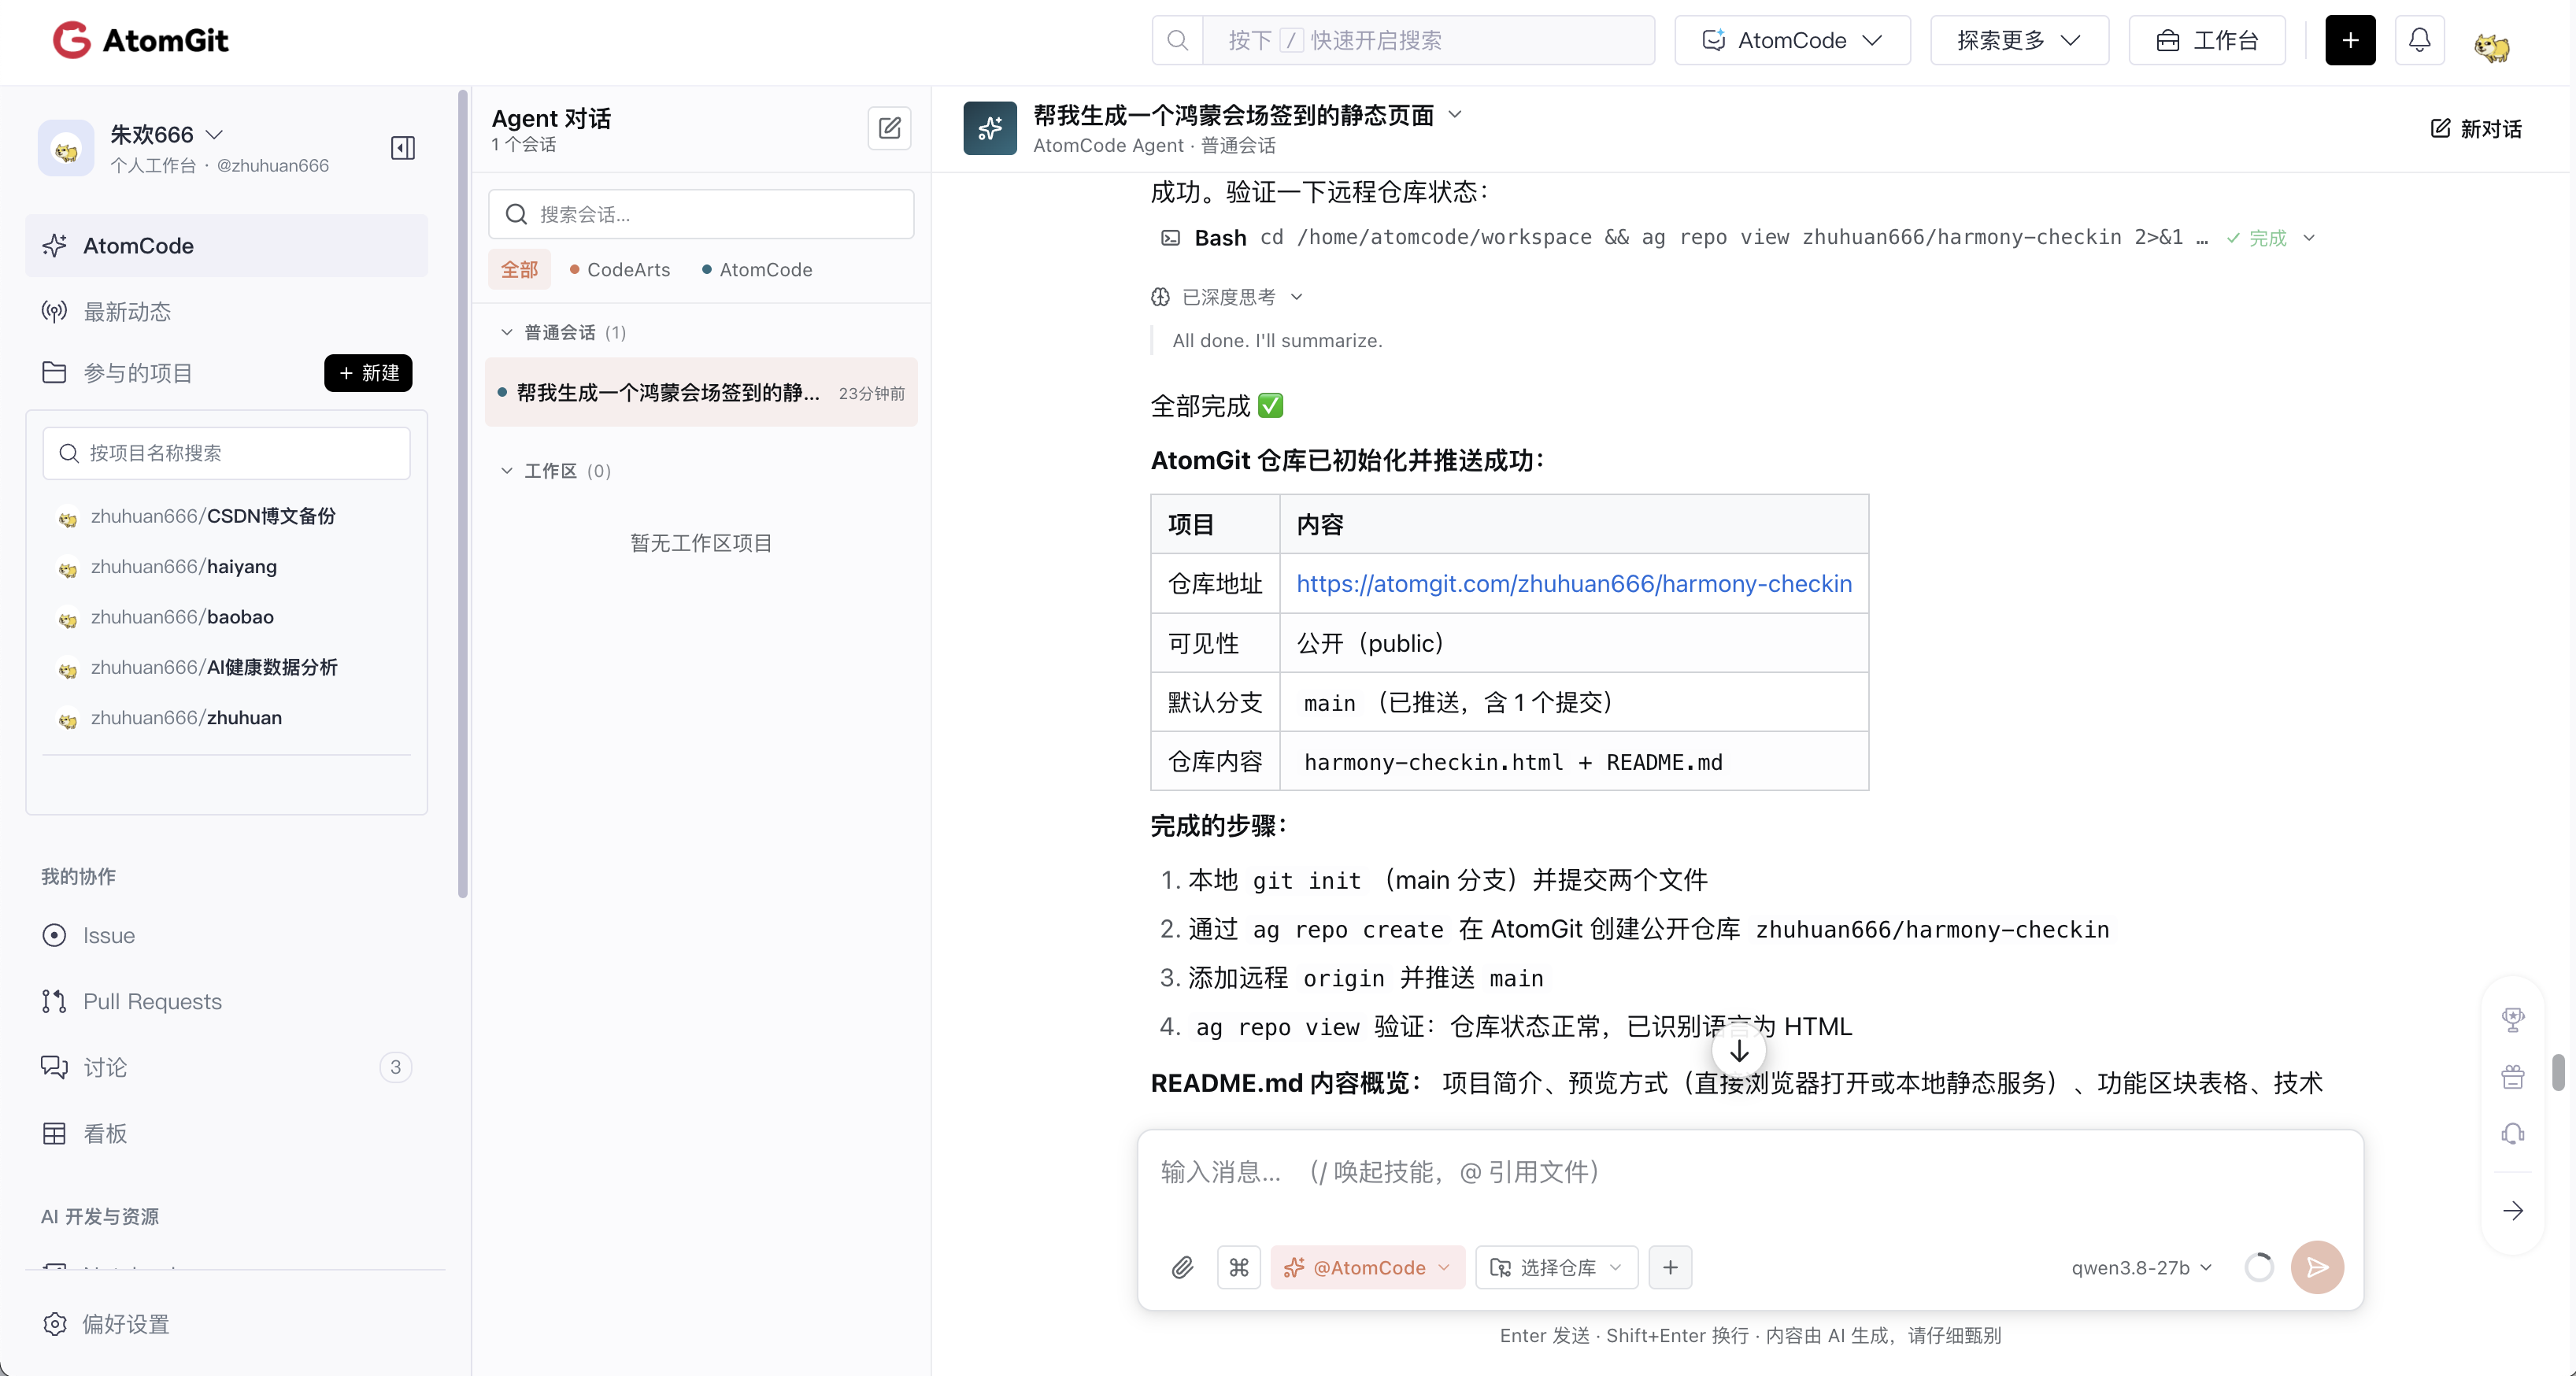Open the 朱欢666 account dropdown
The image size is (2576, 1376).
167,134
